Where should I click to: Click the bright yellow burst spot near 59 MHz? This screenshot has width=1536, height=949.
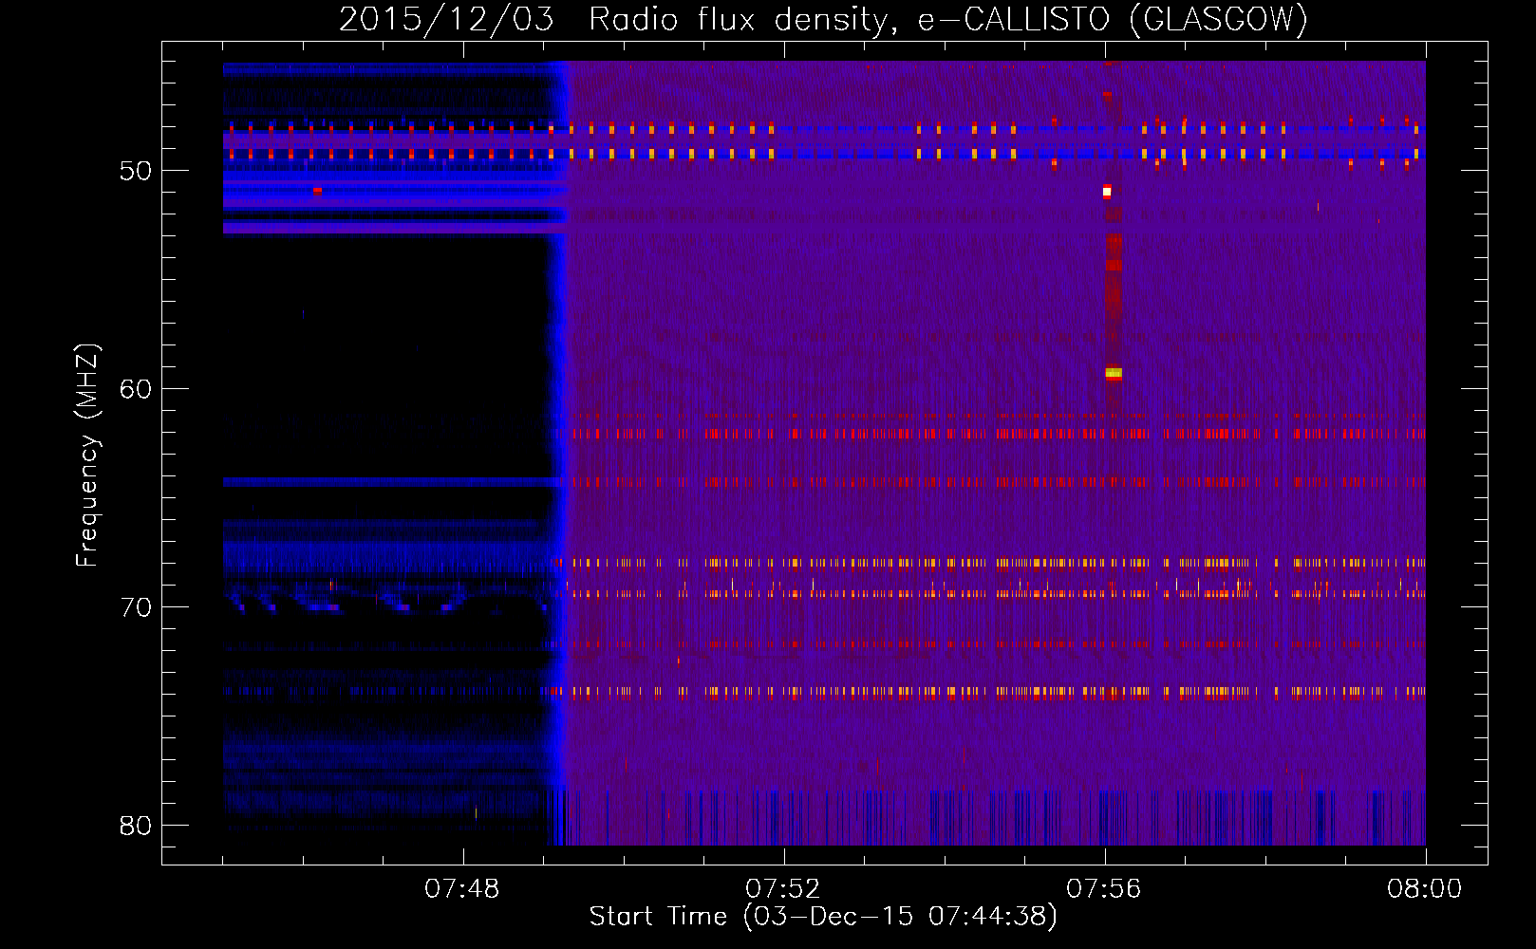(1114, 373)
